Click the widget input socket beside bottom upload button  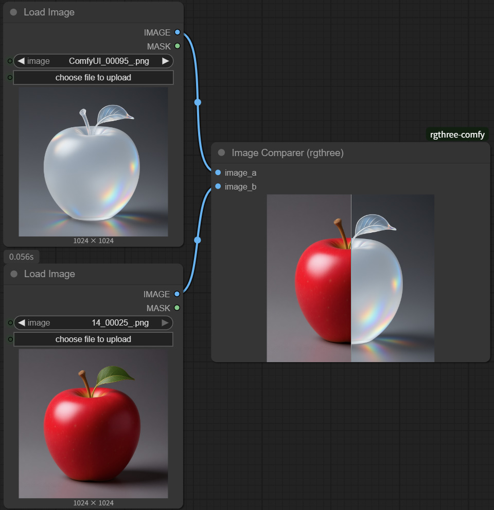[10, 339]
